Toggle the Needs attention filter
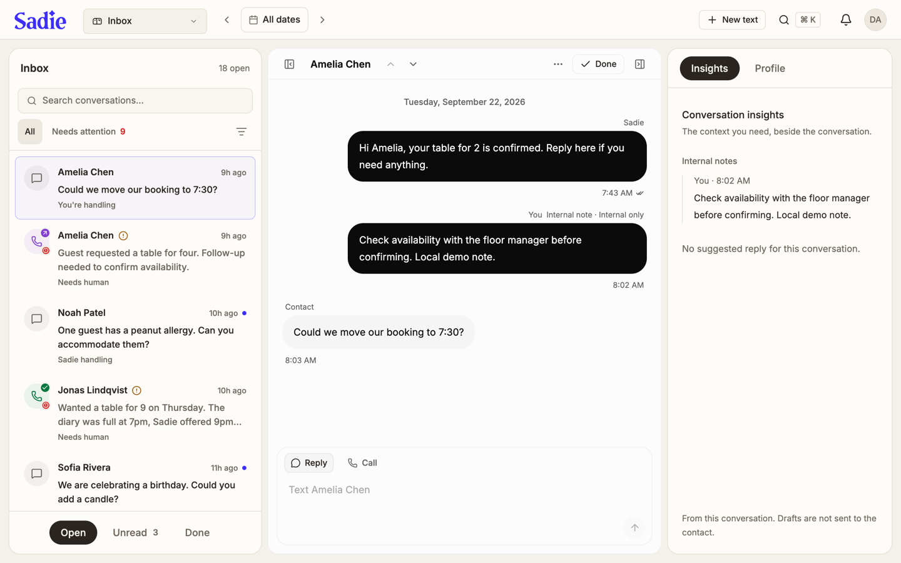The height and width of the screenshot is (563, 901). (89, 131)
